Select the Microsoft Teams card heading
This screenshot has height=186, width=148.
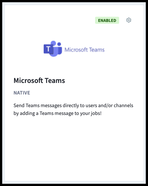click(x=39, y=81)
